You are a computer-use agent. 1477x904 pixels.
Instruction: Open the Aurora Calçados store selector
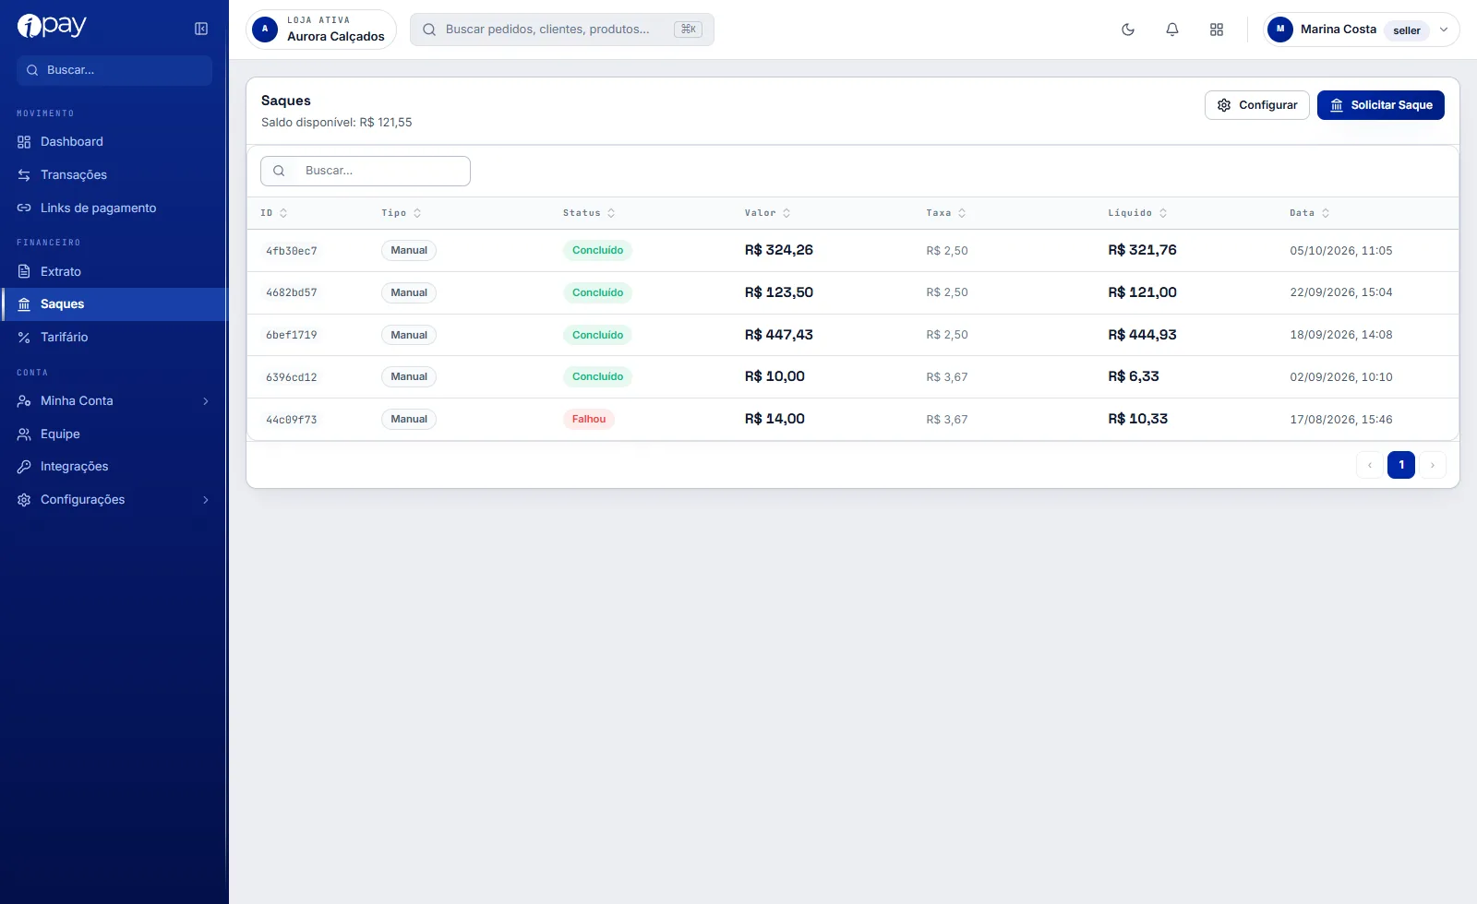click(321, 29)
